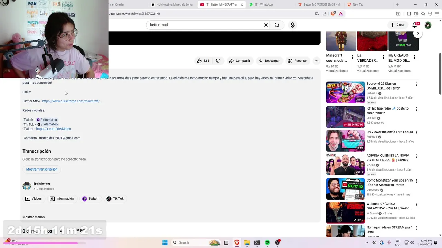The height and width of the screenshot is (248, 442).
Task: Open the account avatar menu
Action: (x=428, y=25)
